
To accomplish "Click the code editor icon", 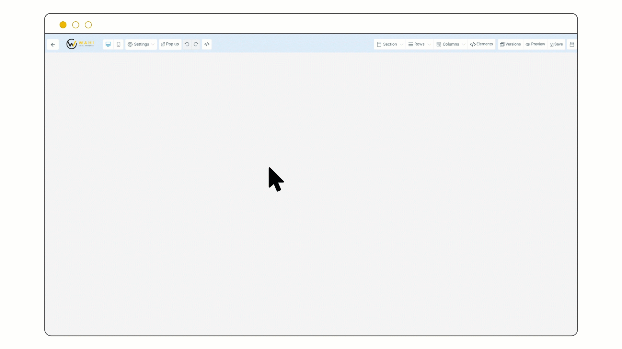I will click(207, 44).
